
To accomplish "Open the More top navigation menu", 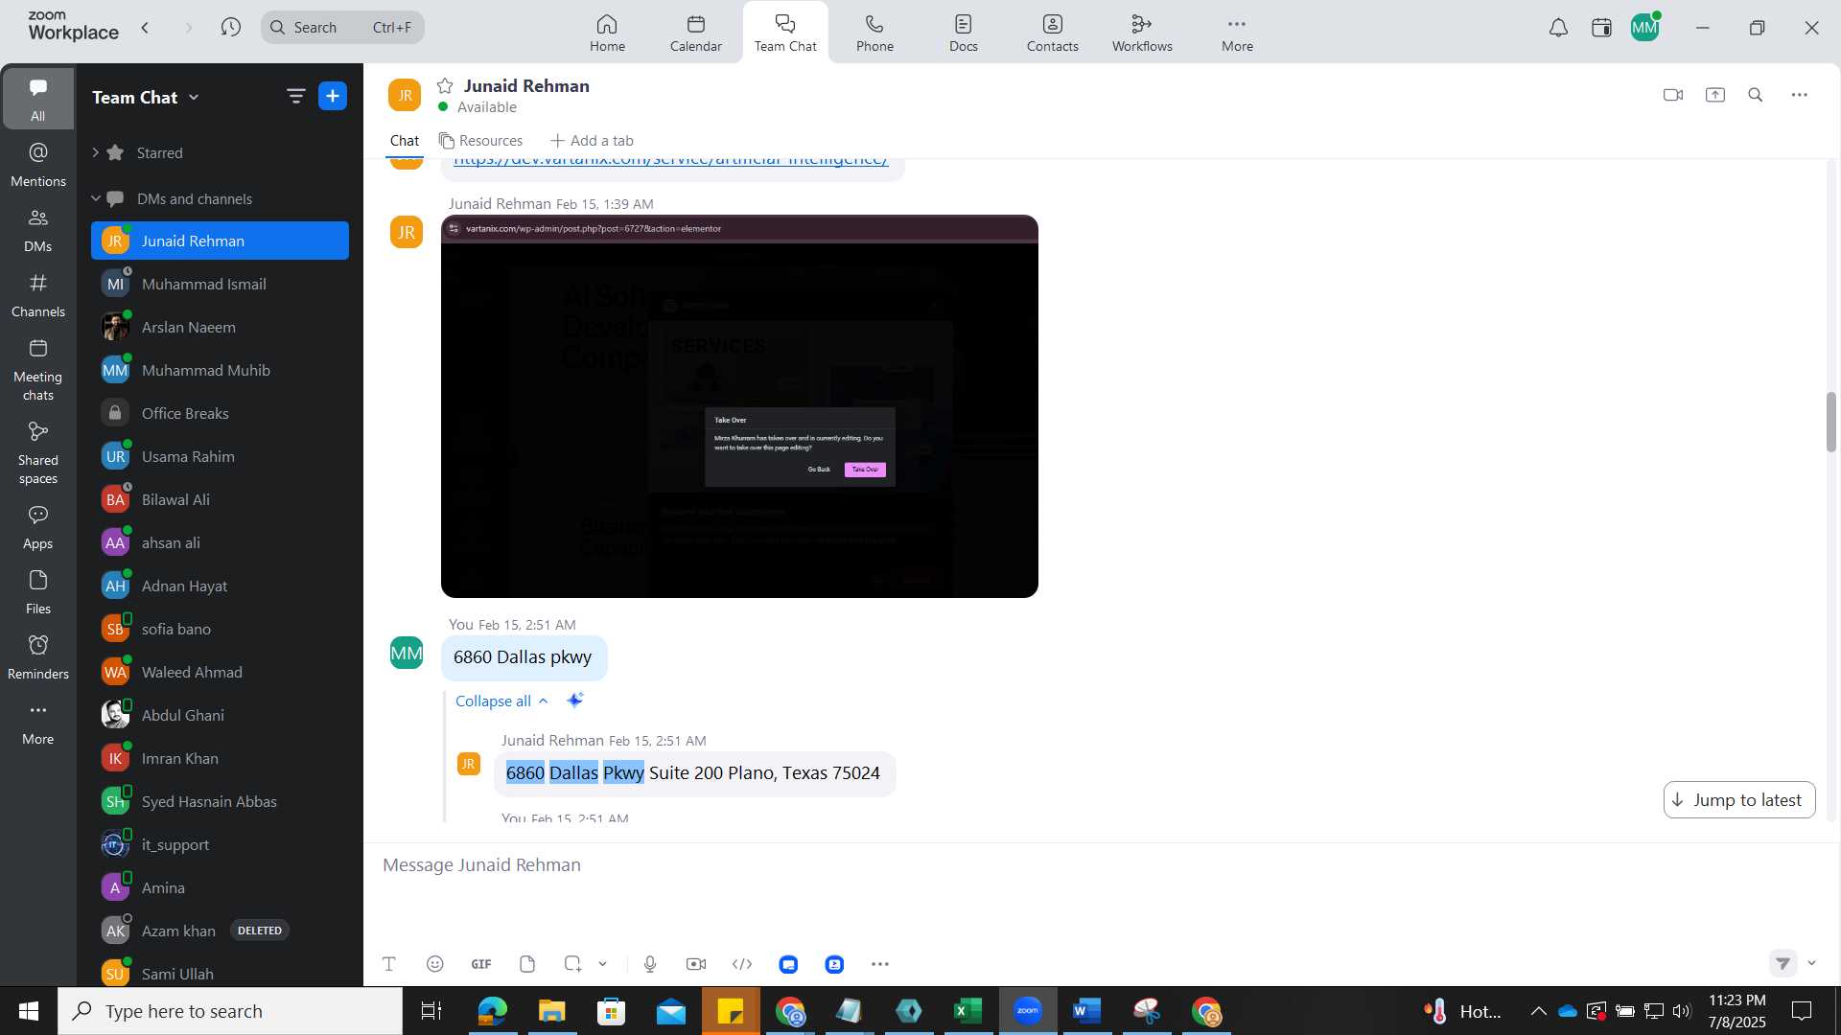I will pos(1237,33).
